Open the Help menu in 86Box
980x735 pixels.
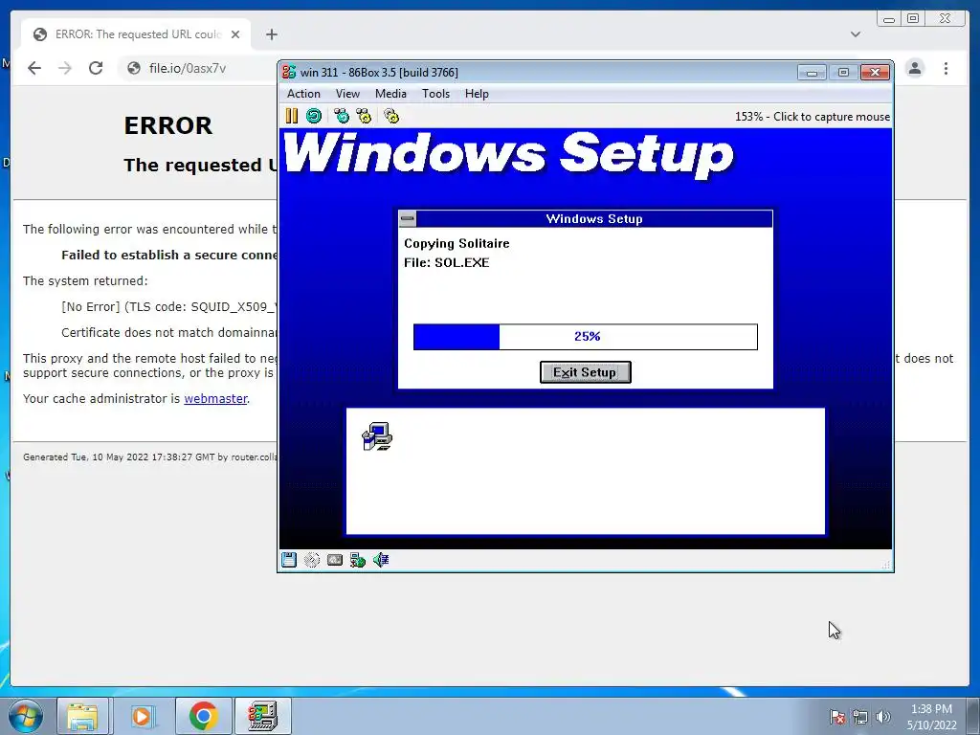click(477, 94)
